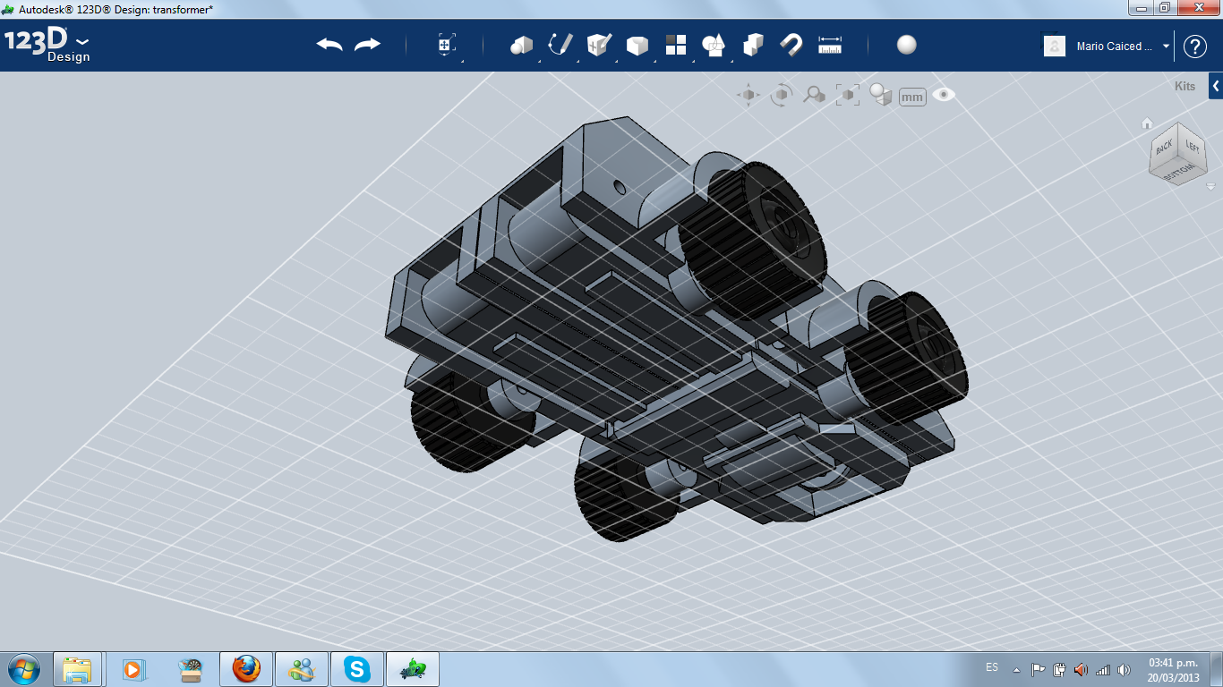Open the display style options
The image size is (1223, 687).
880,95
